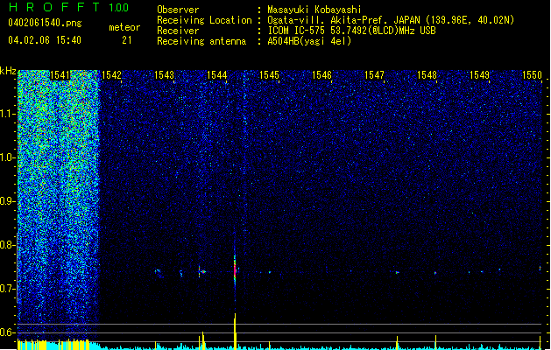551x350 pixels.
Task: Click the Receiving Location label
Action: tap(204, 20)
